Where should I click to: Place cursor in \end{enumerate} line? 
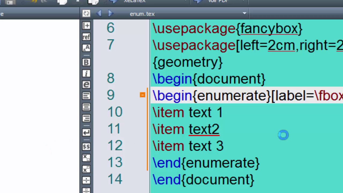206,163
